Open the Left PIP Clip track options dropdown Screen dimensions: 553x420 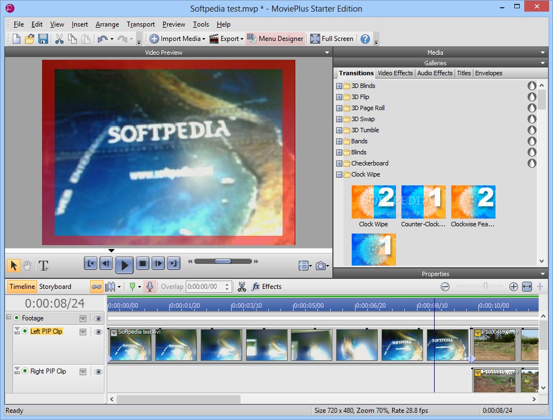(83, 332)
